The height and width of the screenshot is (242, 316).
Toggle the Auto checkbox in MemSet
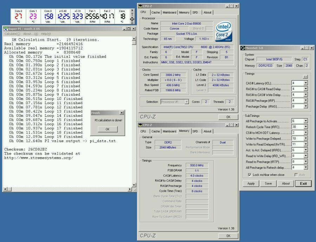[x=296, y=175]
